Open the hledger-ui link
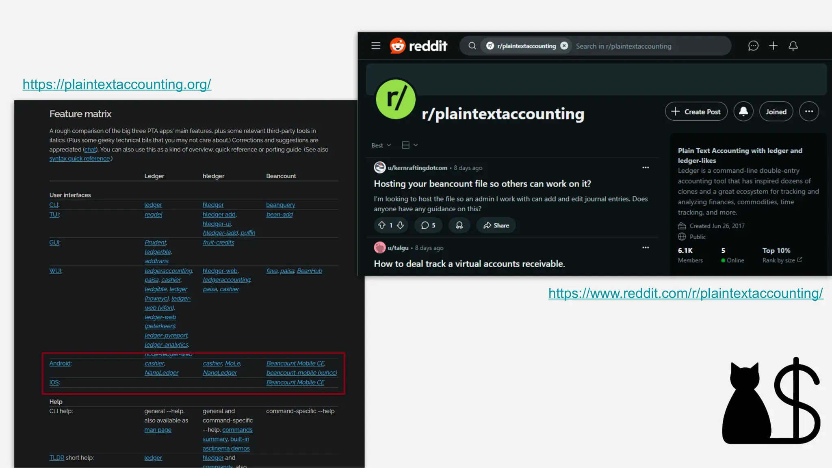The width and height of the screenshot is (832, 468). click(217, 224)
